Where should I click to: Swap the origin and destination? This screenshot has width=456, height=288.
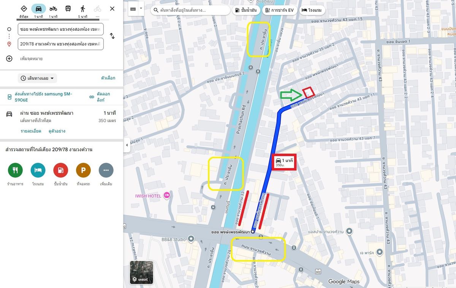click(112, 36)
